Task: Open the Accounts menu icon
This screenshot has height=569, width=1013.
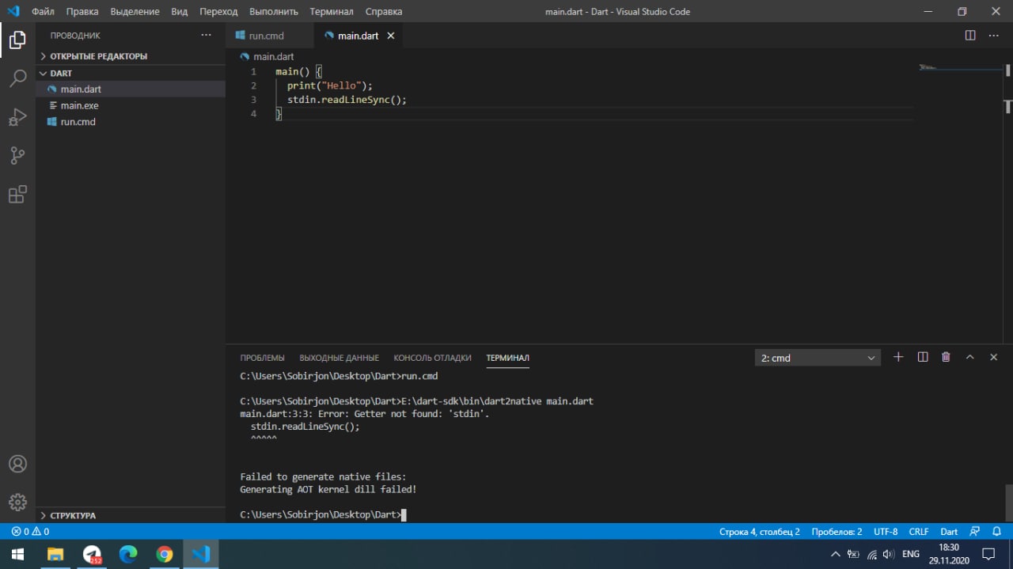Action: coord(17,464)
